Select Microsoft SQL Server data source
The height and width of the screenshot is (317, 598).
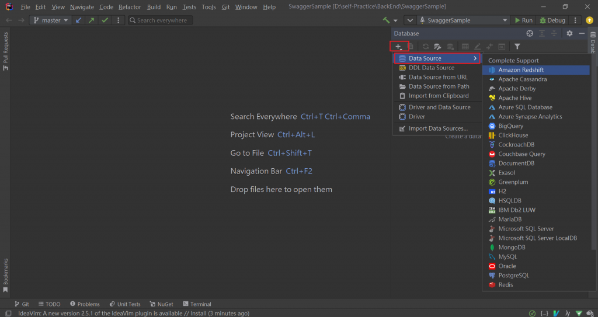[x=536, y=229]
